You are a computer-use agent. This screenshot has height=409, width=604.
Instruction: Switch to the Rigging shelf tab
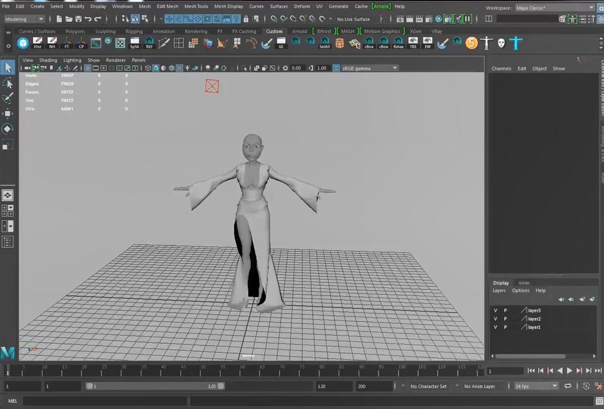(x=134, y=32)
